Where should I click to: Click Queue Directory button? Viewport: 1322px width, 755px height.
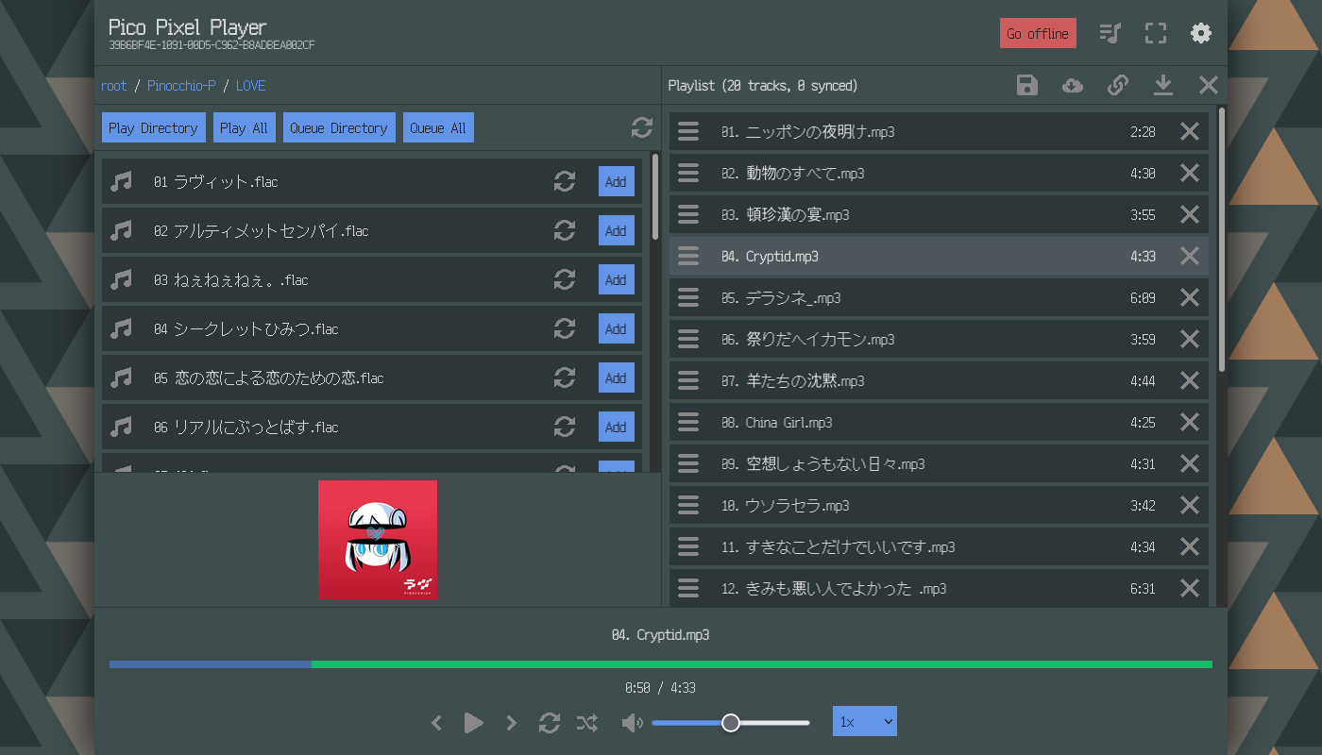tap(339, 128)
